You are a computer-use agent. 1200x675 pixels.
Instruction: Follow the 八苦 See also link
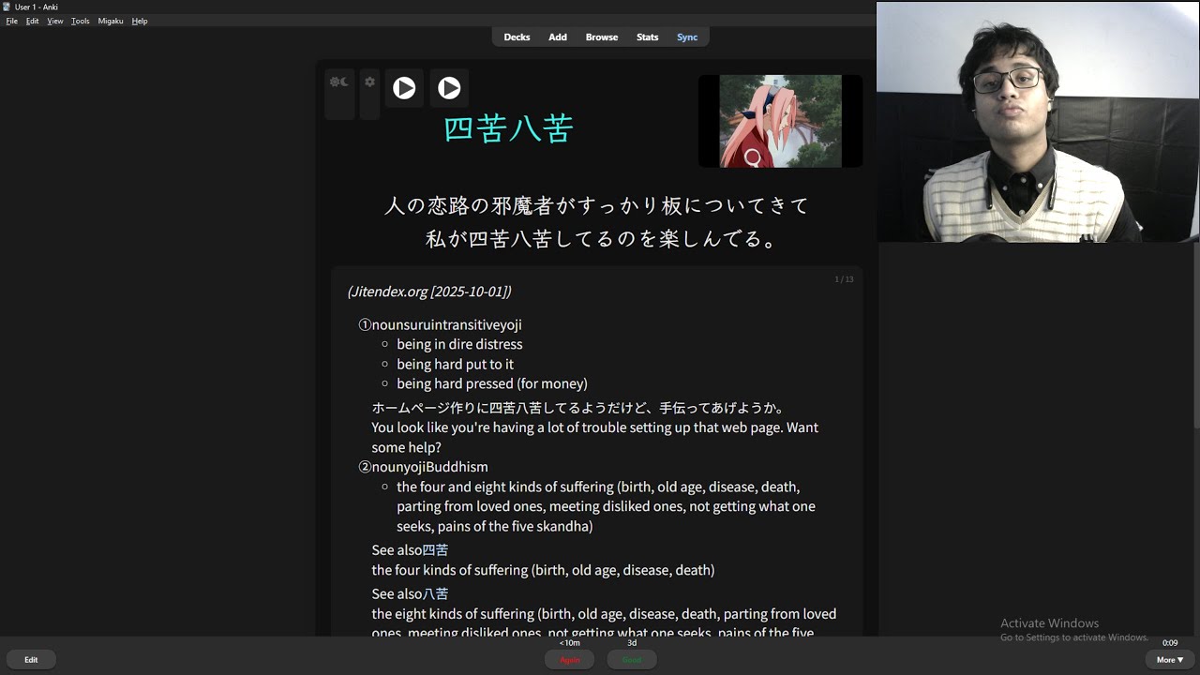point(435,594)
